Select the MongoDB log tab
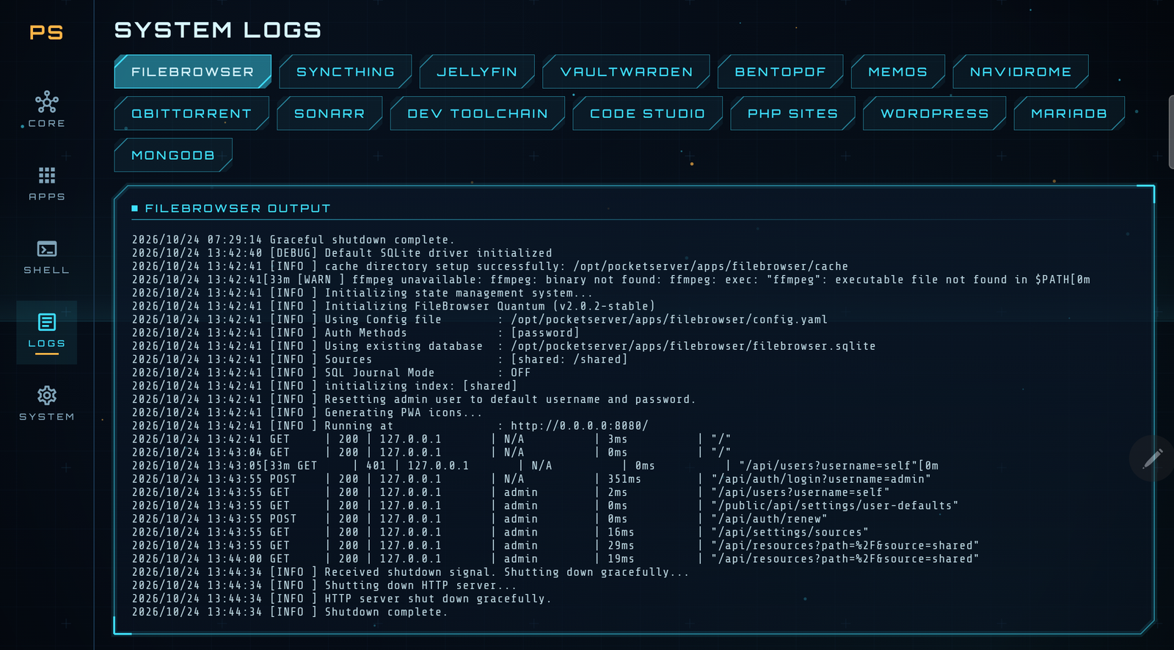The image size is (1174, 650). pos(173,156)
